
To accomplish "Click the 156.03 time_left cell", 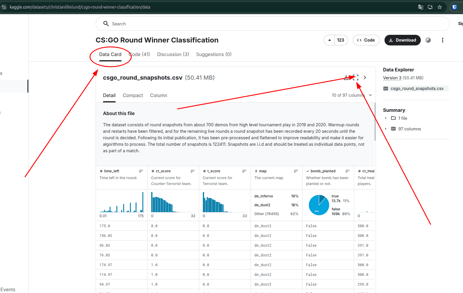I will coord(122,236).
